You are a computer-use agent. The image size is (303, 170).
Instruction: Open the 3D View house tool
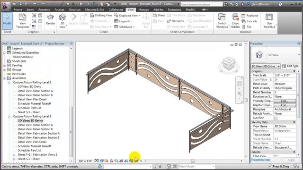(62, 21)
